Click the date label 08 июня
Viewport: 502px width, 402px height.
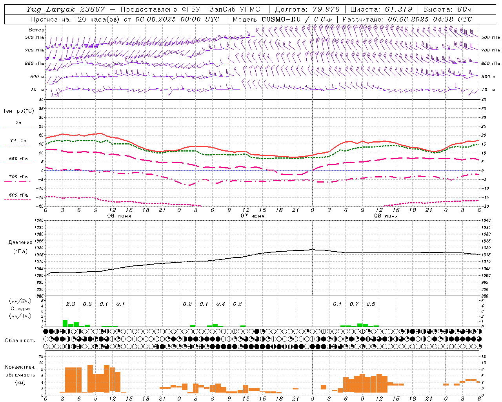[x=386, y=216]
